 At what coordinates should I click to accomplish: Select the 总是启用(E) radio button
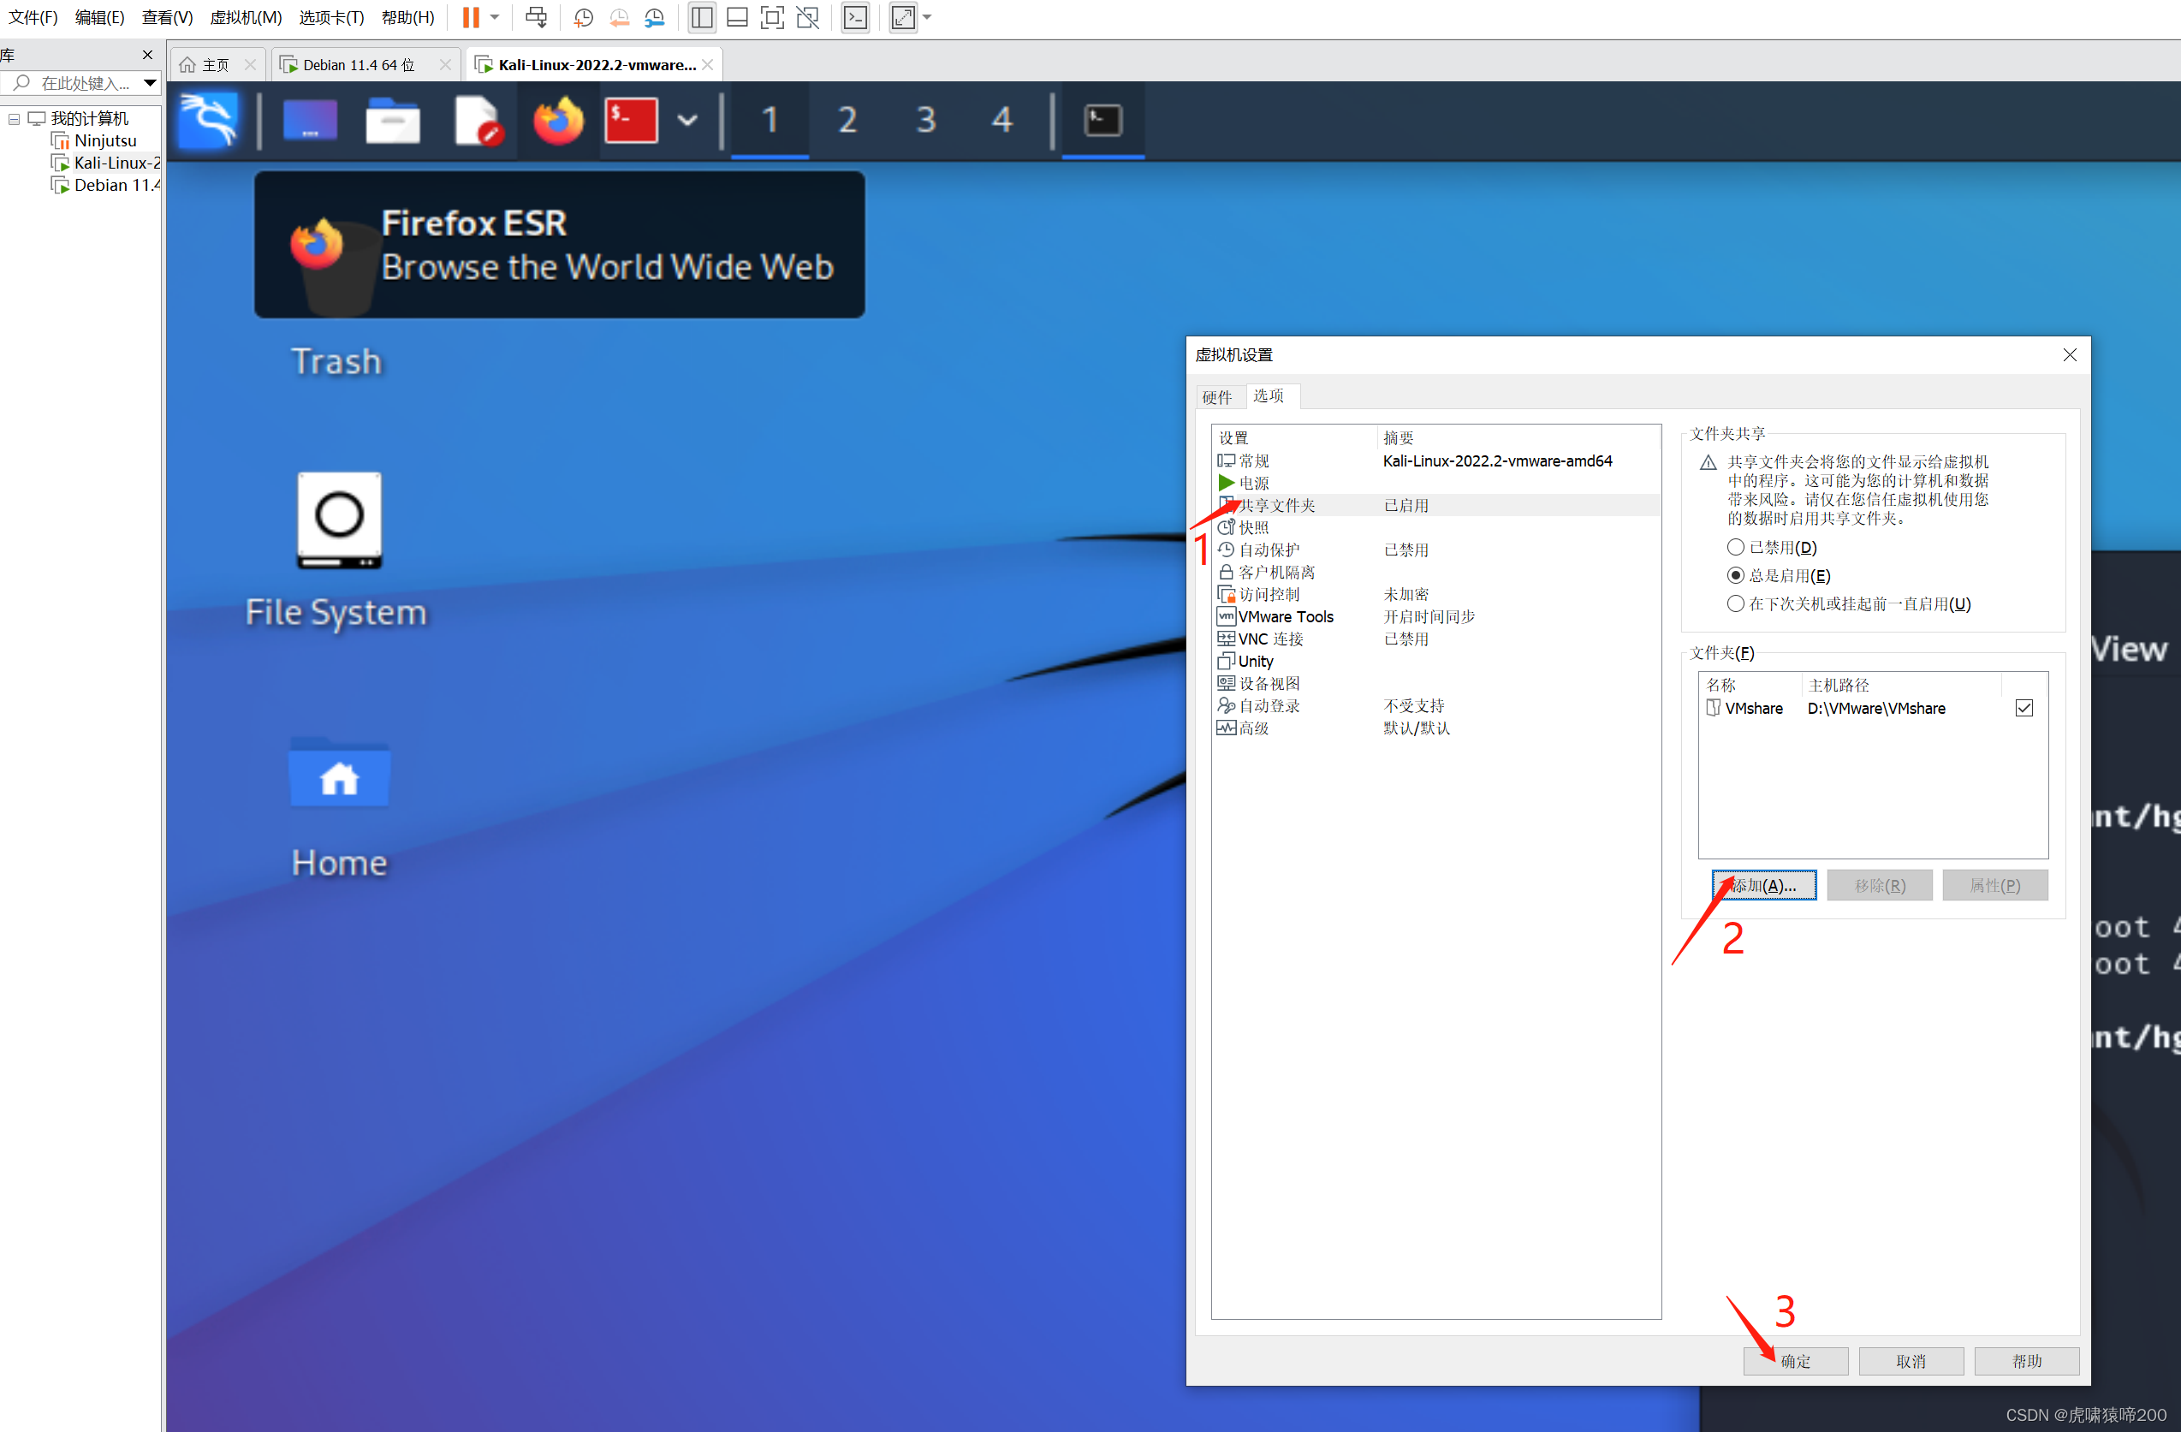click(x=1736, y=576)
